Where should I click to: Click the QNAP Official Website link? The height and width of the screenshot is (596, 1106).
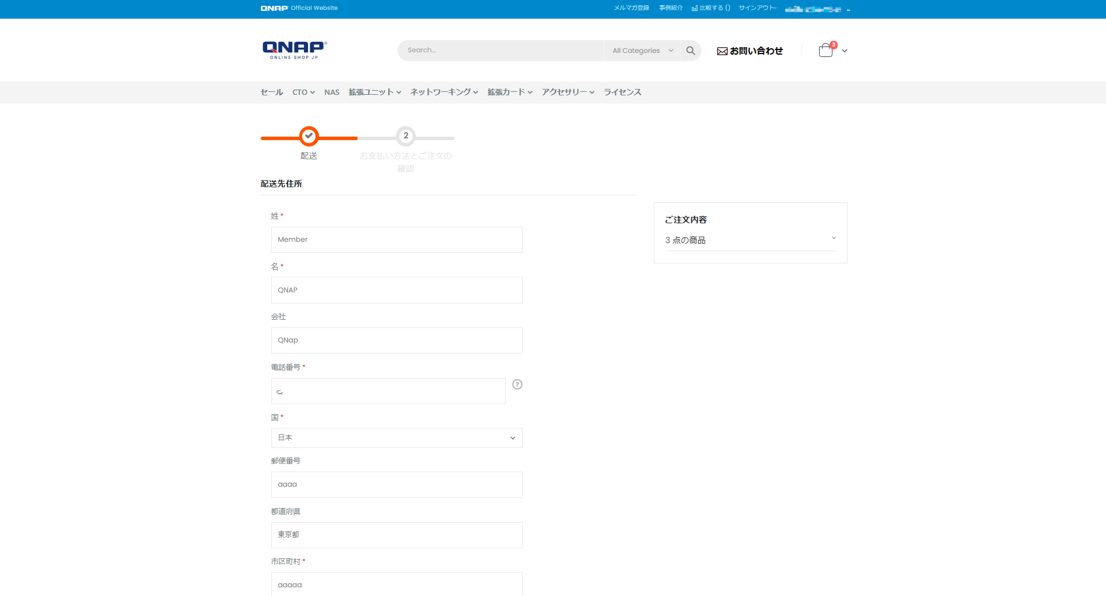299,8
